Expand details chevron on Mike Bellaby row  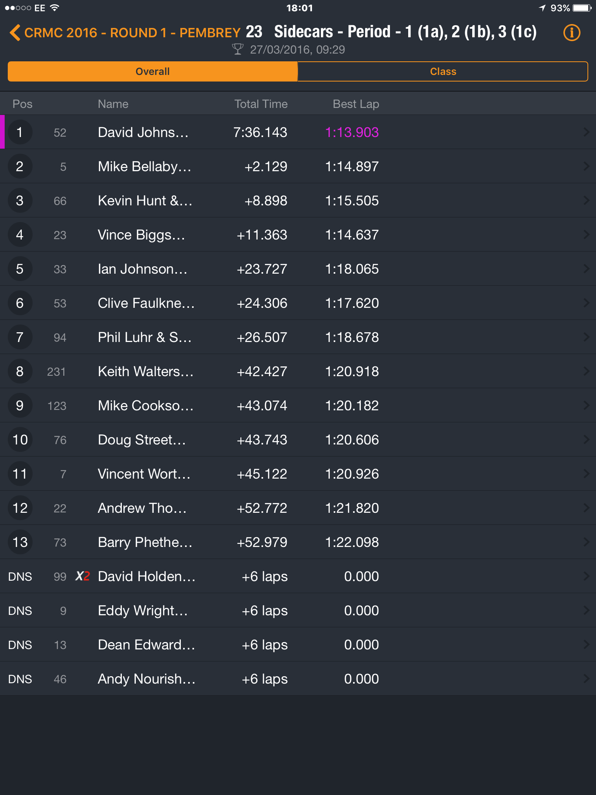(586, 167)
